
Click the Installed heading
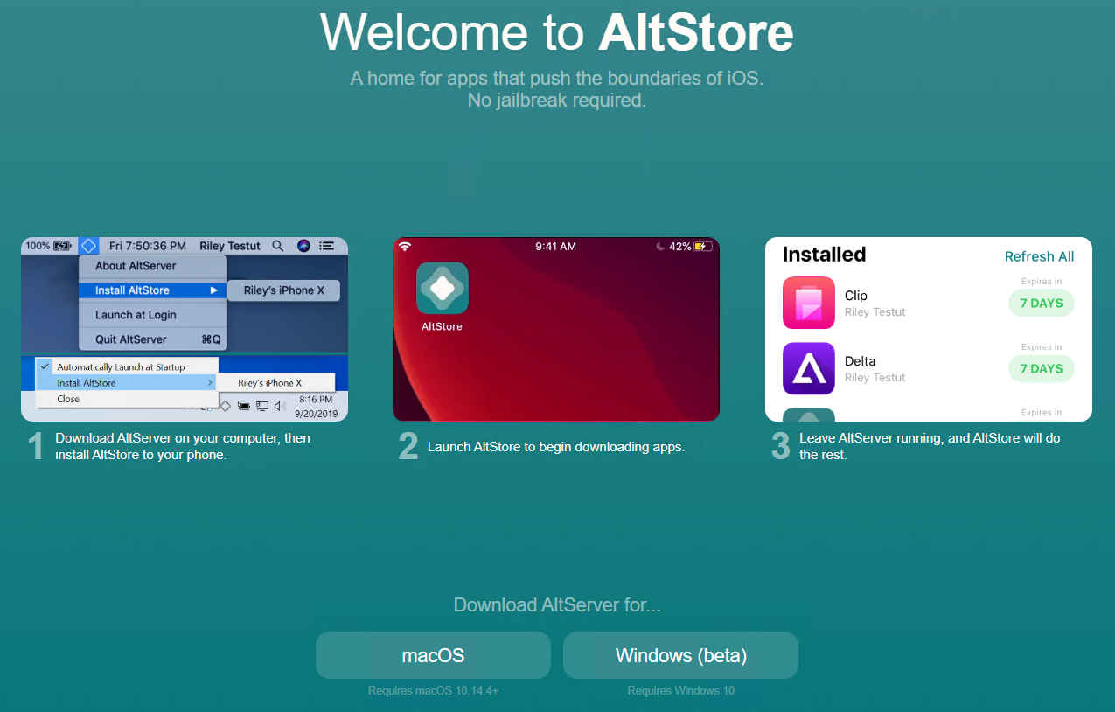824,255
